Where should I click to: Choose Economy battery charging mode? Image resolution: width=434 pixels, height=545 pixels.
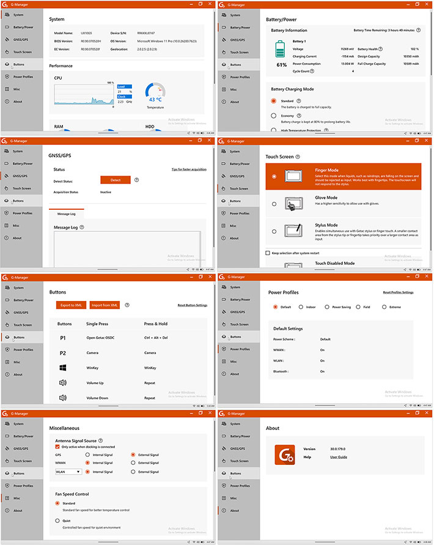click(273, 115)
